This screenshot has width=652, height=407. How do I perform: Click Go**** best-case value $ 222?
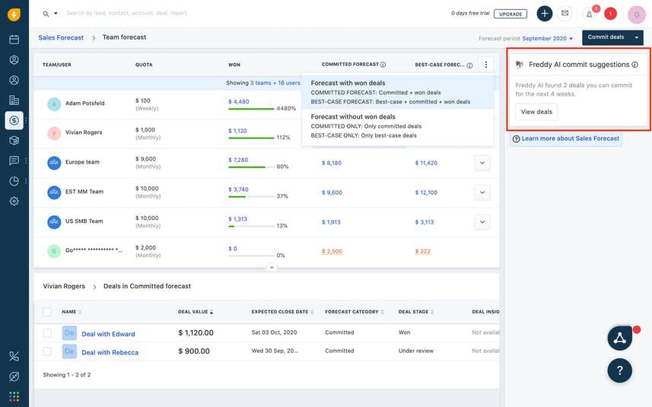click(422, 252)
